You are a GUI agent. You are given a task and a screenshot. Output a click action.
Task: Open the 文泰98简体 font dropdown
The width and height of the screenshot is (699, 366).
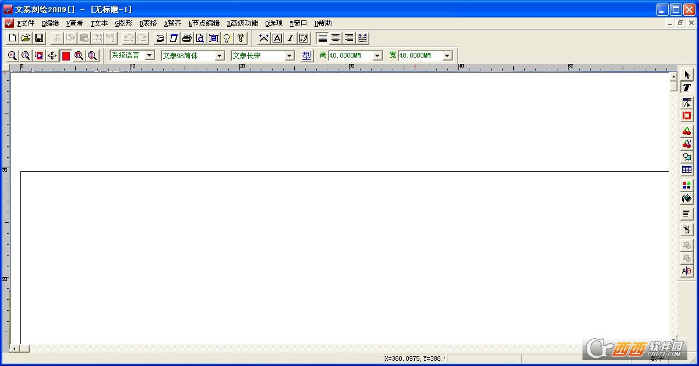pyautogui.click(x=220, y=56)
